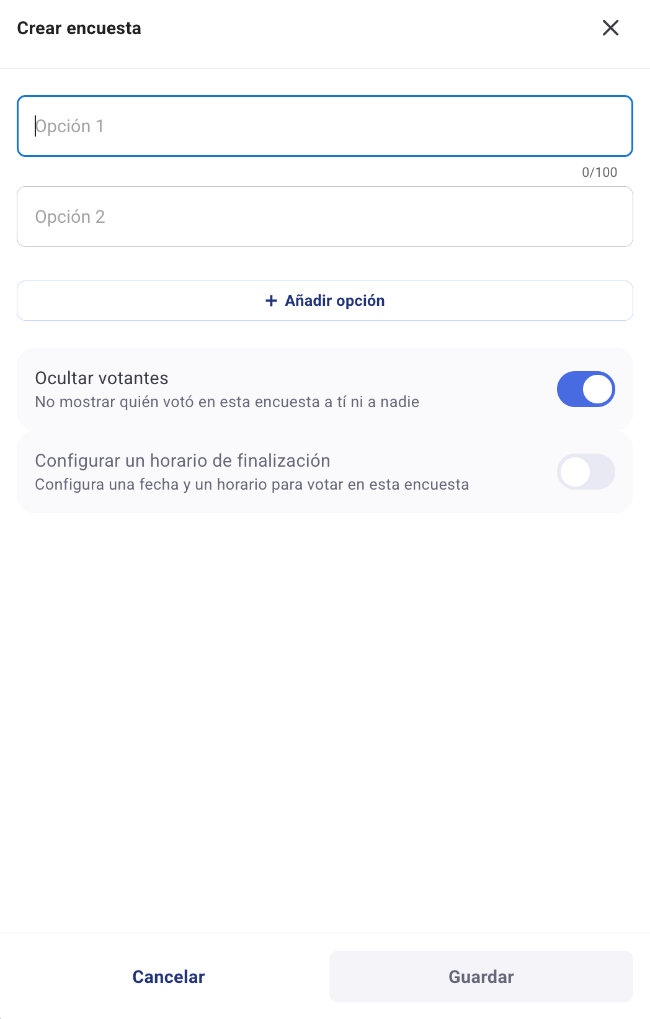The width and height of the screenshot is (650, 1019).
Task: Click the "No mostrar quién votó" description text
Action: (x=227, y=402)
